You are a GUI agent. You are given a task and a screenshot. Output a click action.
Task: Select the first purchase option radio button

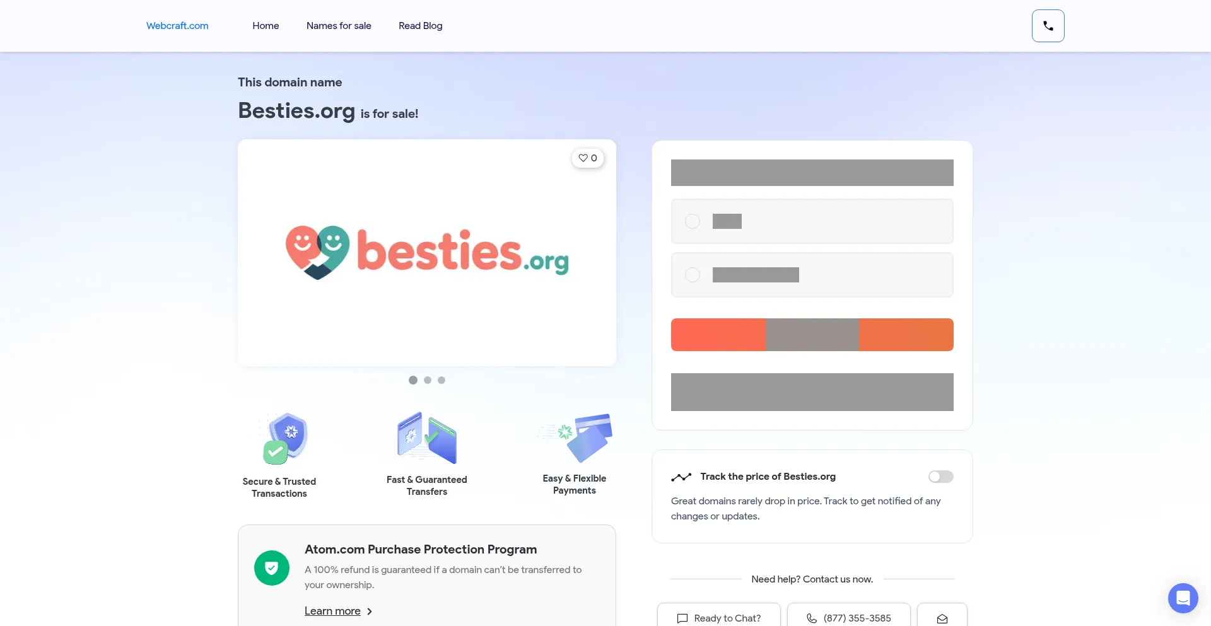point(693,221)
